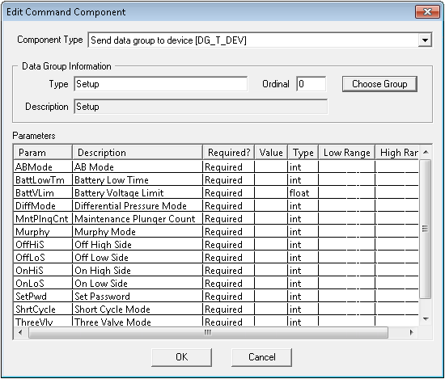Select the BattVLim parameter cell
This screenshot has width=445, height=379.
click(x=43, y=193)
